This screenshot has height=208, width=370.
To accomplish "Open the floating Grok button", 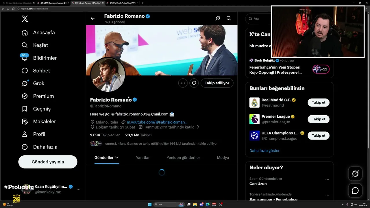I will [x=355, y=174].
